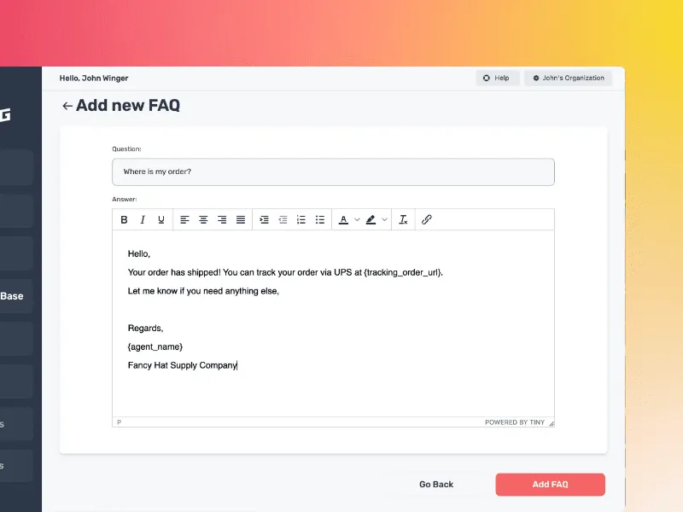Open the John's Organization menu
683x512 pixels.
point(568,78)
